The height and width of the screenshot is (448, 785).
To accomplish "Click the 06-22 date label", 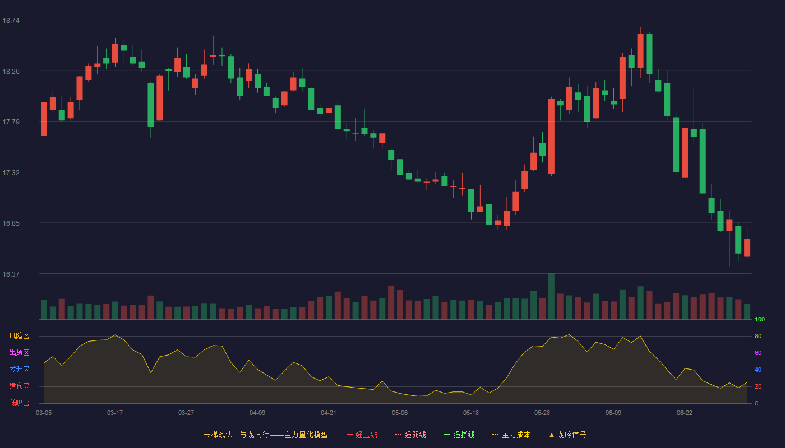I will point(685,413).
